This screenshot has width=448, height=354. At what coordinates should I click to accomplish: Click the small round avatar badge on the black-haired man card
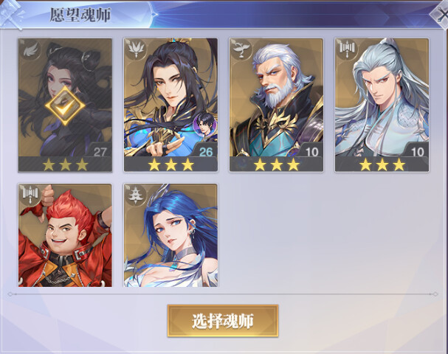(205, 125)
